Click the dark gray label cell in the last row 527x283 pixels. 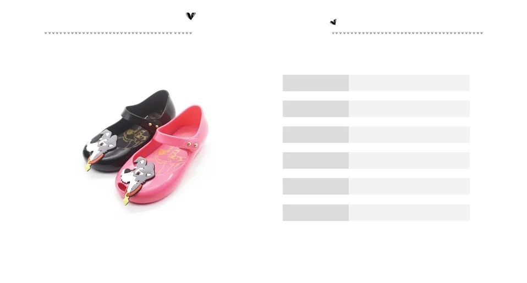pos(316,213)
